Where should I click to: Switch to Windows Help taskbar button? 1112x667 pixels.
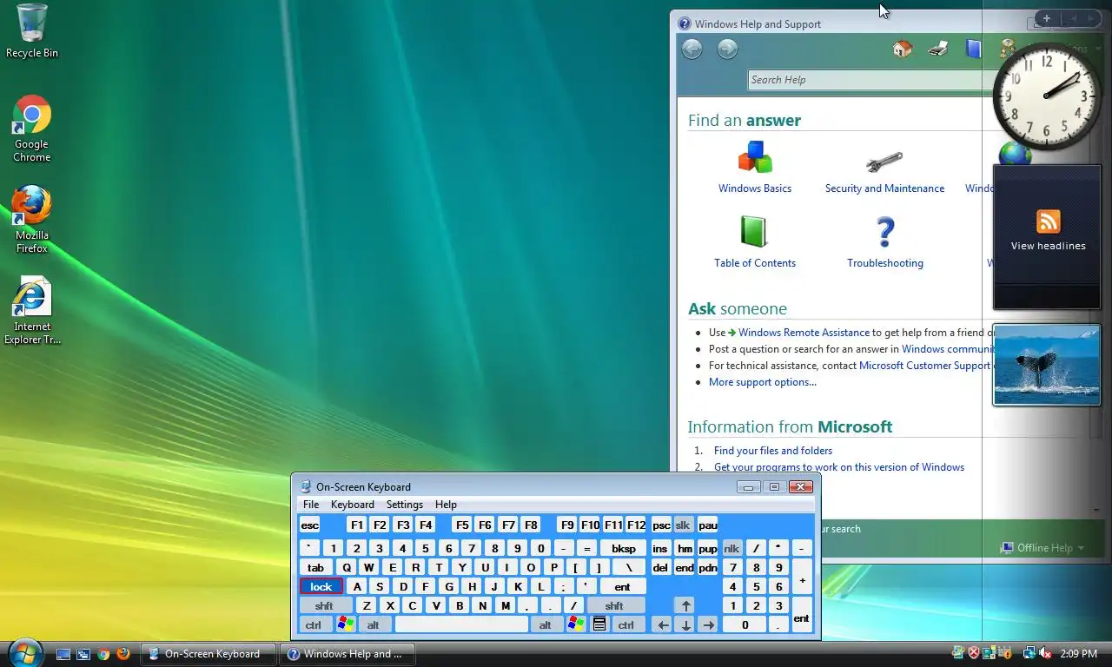point(347,654)
